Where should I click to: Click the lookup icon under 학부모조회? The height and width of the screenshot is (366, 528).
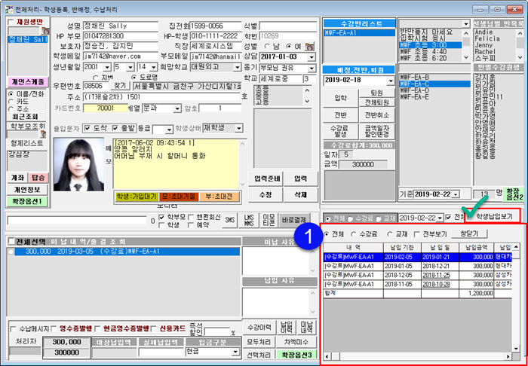click(43, 134)
